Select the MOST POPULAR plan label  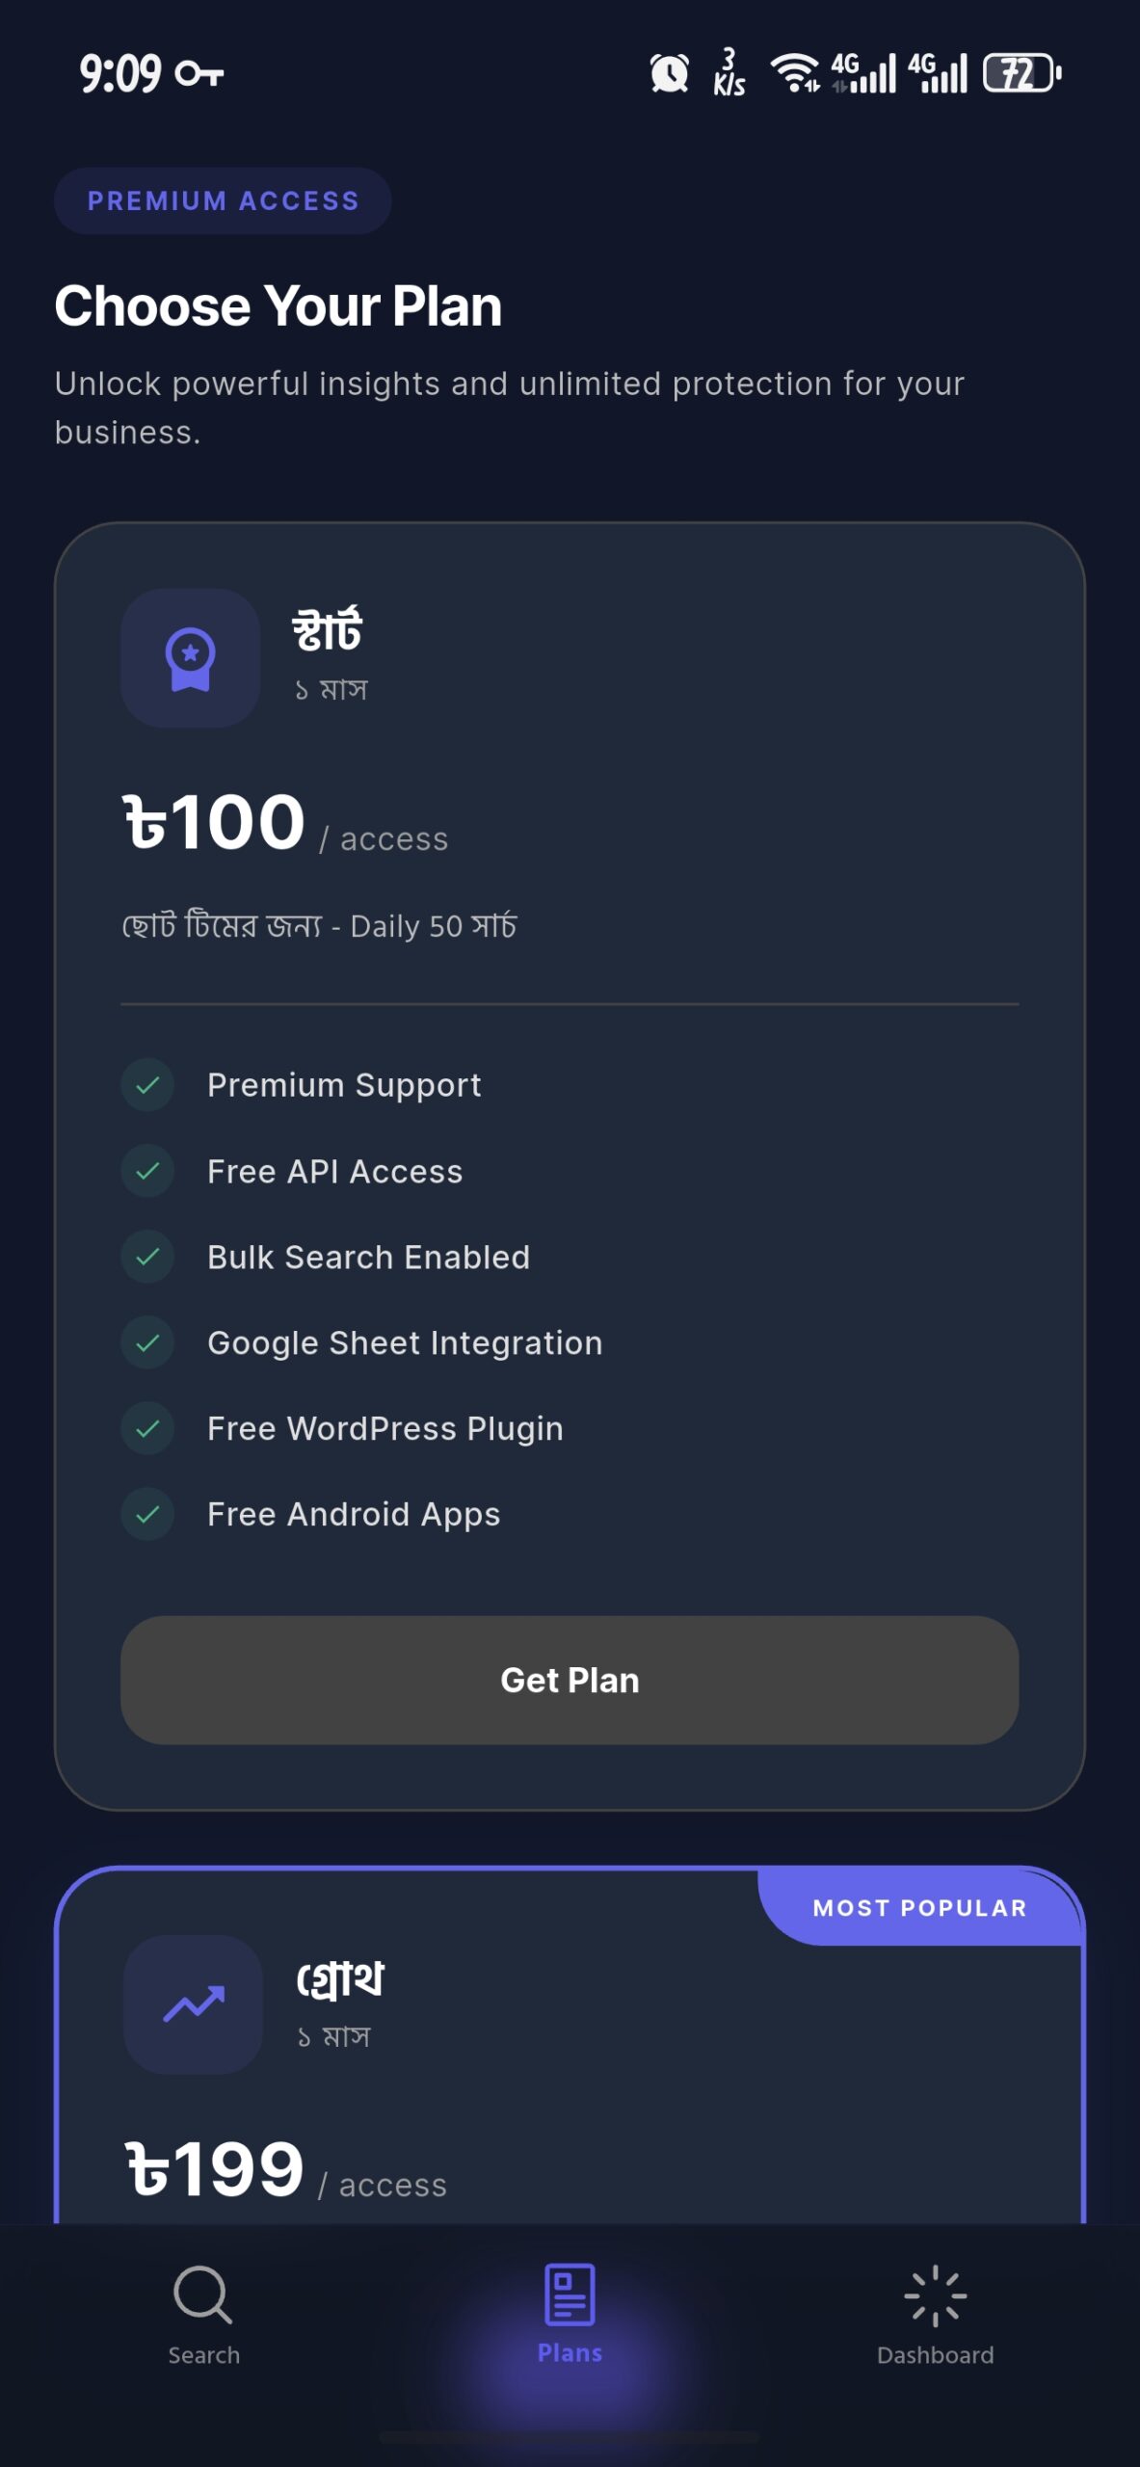pos(919,1908)
